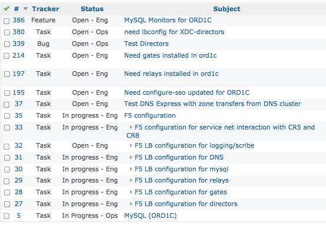Open issue number 380 link
This screenshot has height=232, width=326.
pyautogui.click(x=18, y=32)
